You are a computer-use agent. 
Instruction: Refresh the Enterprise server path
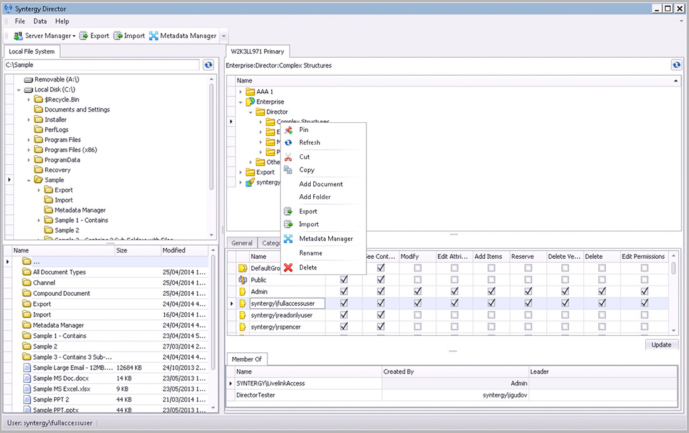pyautogui.click(x=676, y=65)
